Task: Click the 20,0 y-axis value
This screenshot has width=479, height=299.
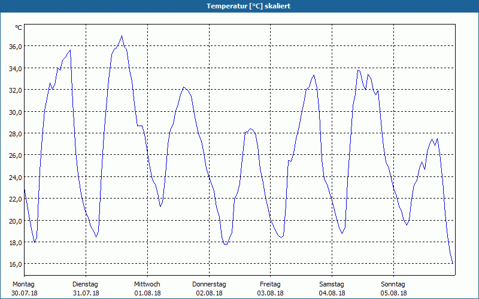Action: 16,221
